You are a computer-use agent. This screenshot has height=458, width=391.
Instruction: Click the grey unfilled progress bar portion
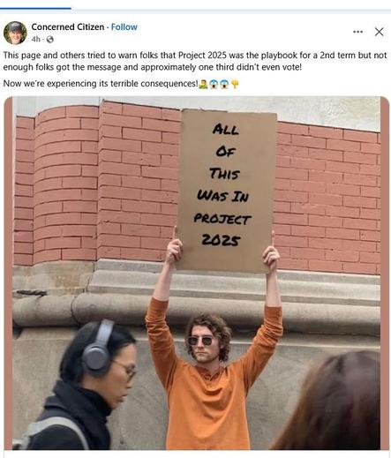[232, 11]
